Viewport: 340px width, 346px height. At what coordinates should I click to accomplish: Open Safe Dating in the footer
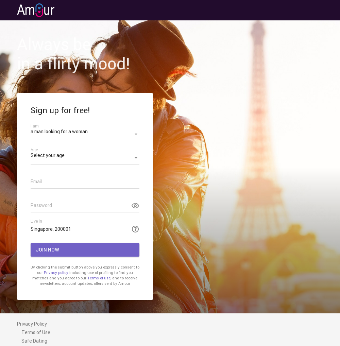click(34, 341)
